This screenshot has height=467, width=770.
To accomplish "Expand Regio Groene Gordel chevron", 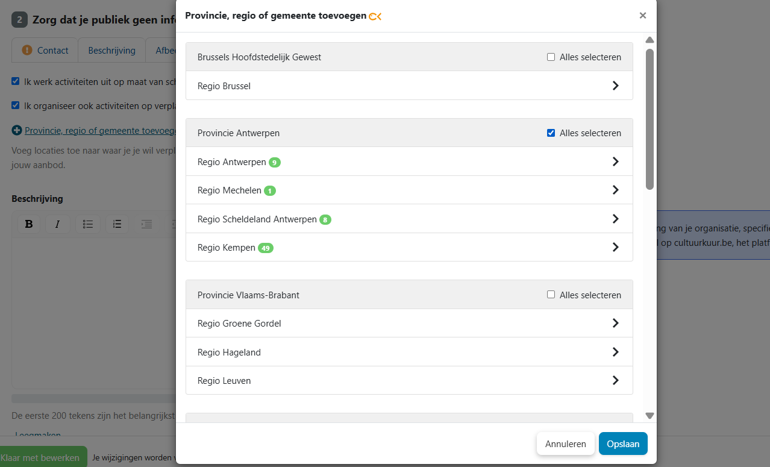I will coord(615,323).
